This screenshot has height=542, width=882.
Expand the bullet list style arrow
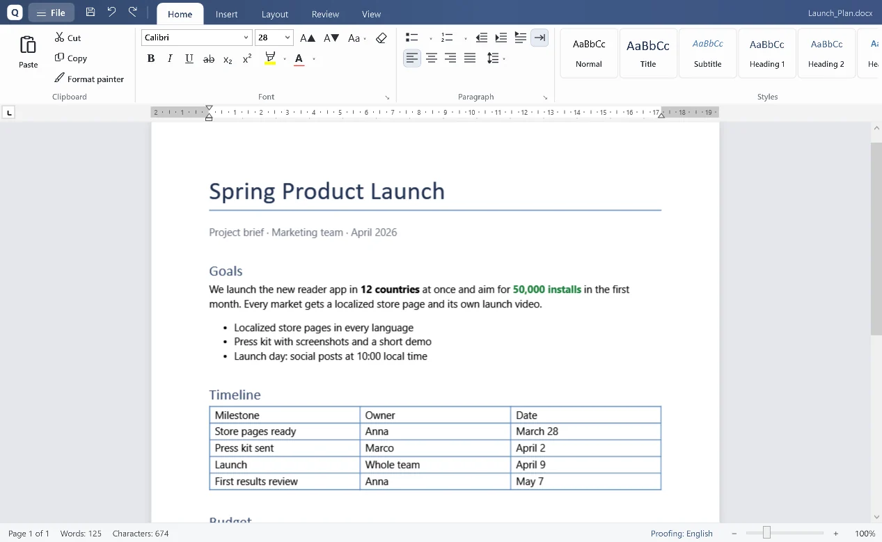431,39
